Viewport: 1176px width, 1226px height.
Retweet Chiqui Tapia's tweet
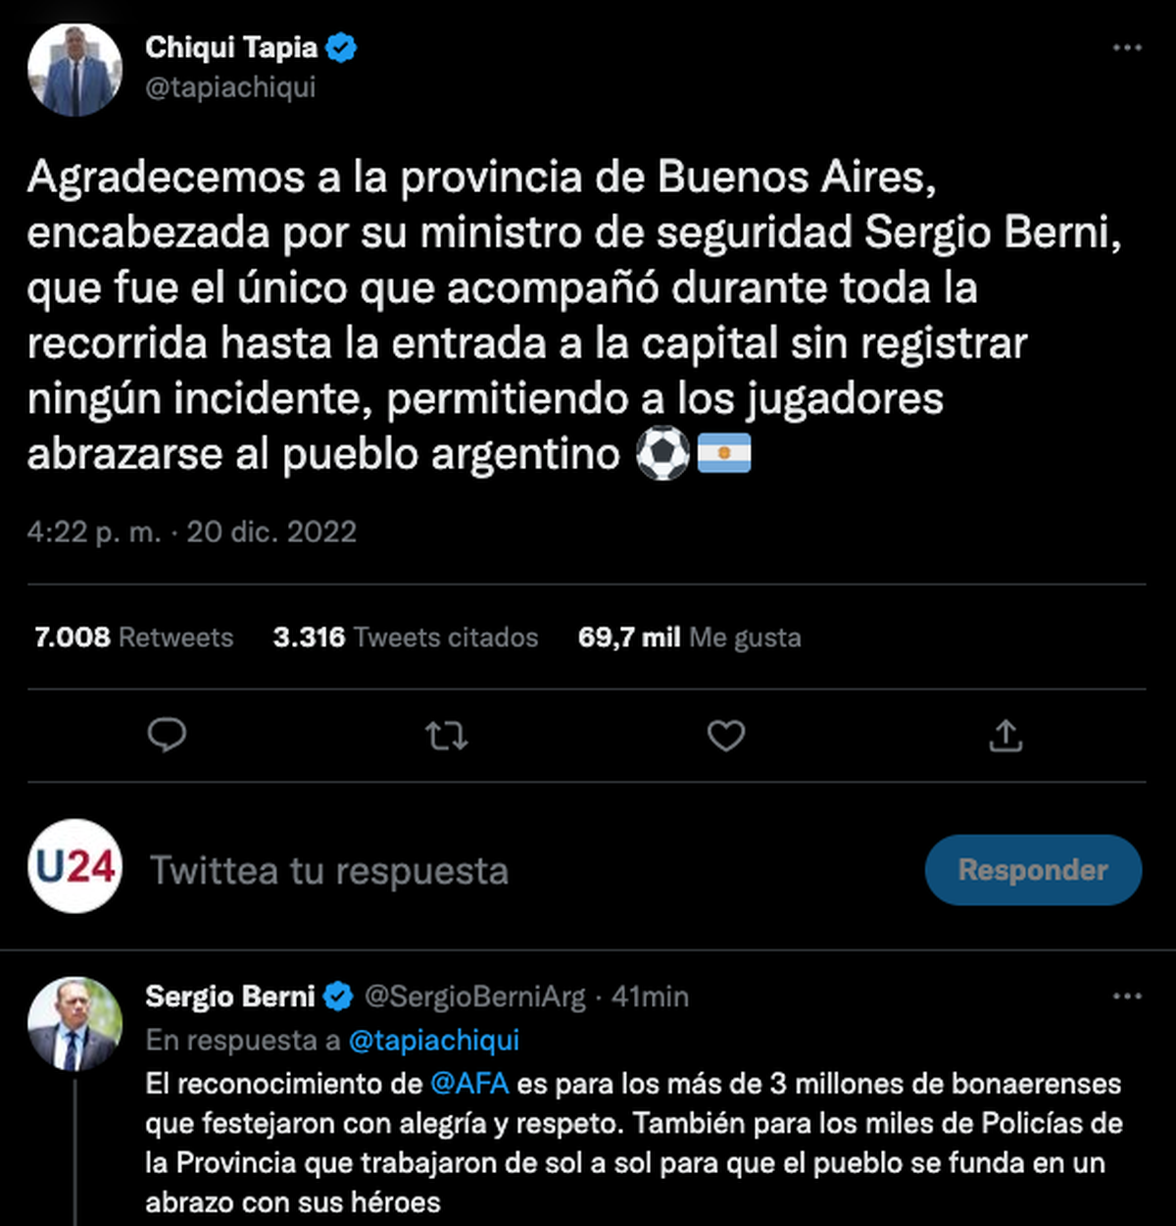pyautogui.click(x=447, y=736)
